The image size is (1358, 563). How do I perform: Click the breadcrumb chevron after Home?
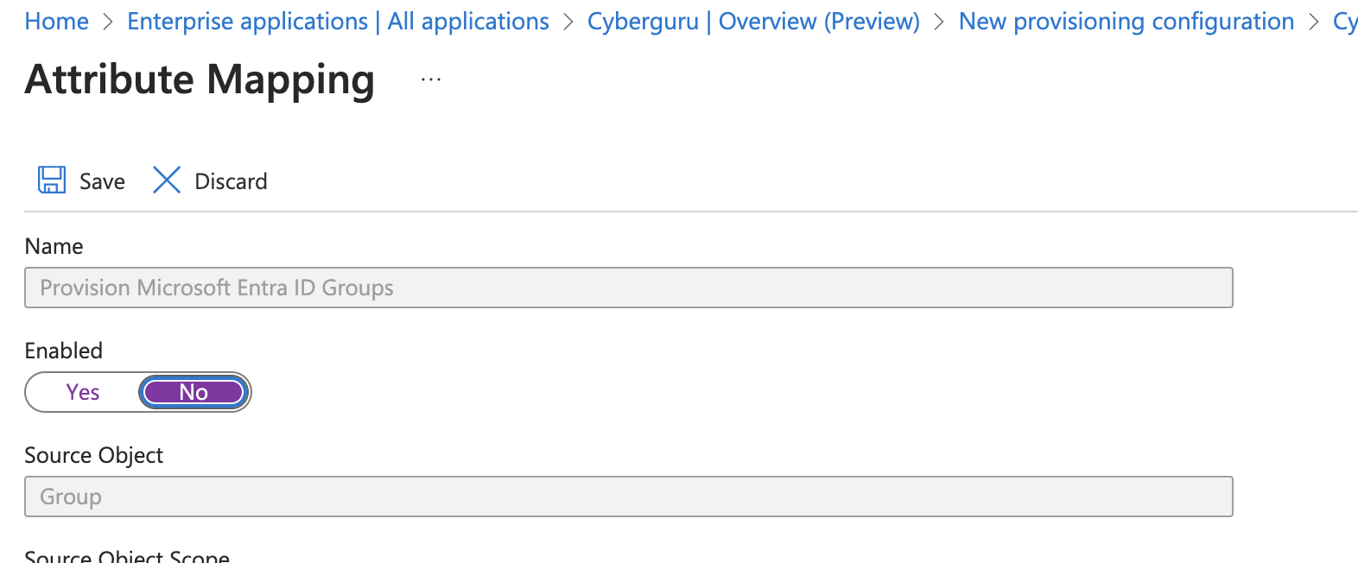click(108, 22)
